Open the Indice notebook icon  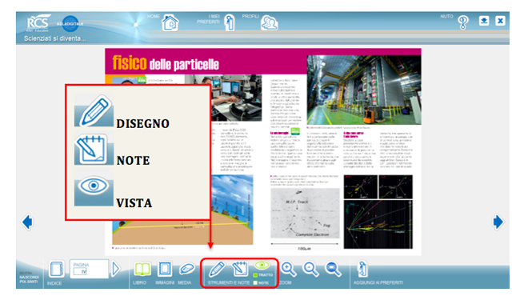(56, 270)
